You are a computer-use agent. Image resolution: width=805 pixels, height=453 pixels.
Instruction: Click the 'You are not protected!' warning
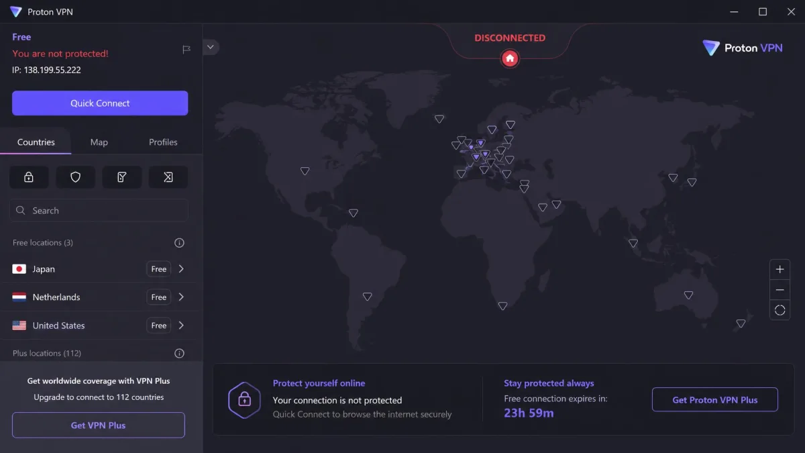coord(60,54)
